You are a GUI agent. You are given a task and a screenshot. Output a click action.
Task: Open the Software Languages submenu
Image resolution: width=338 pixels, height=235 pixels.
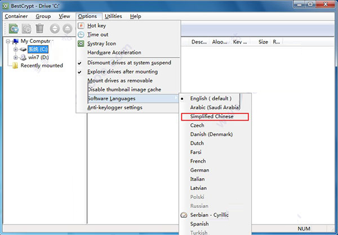(128, 99)
